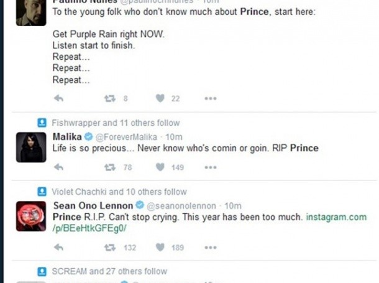Open more options on Malika's tweet
Screen dimensions: 379x283
pos(211,167)
